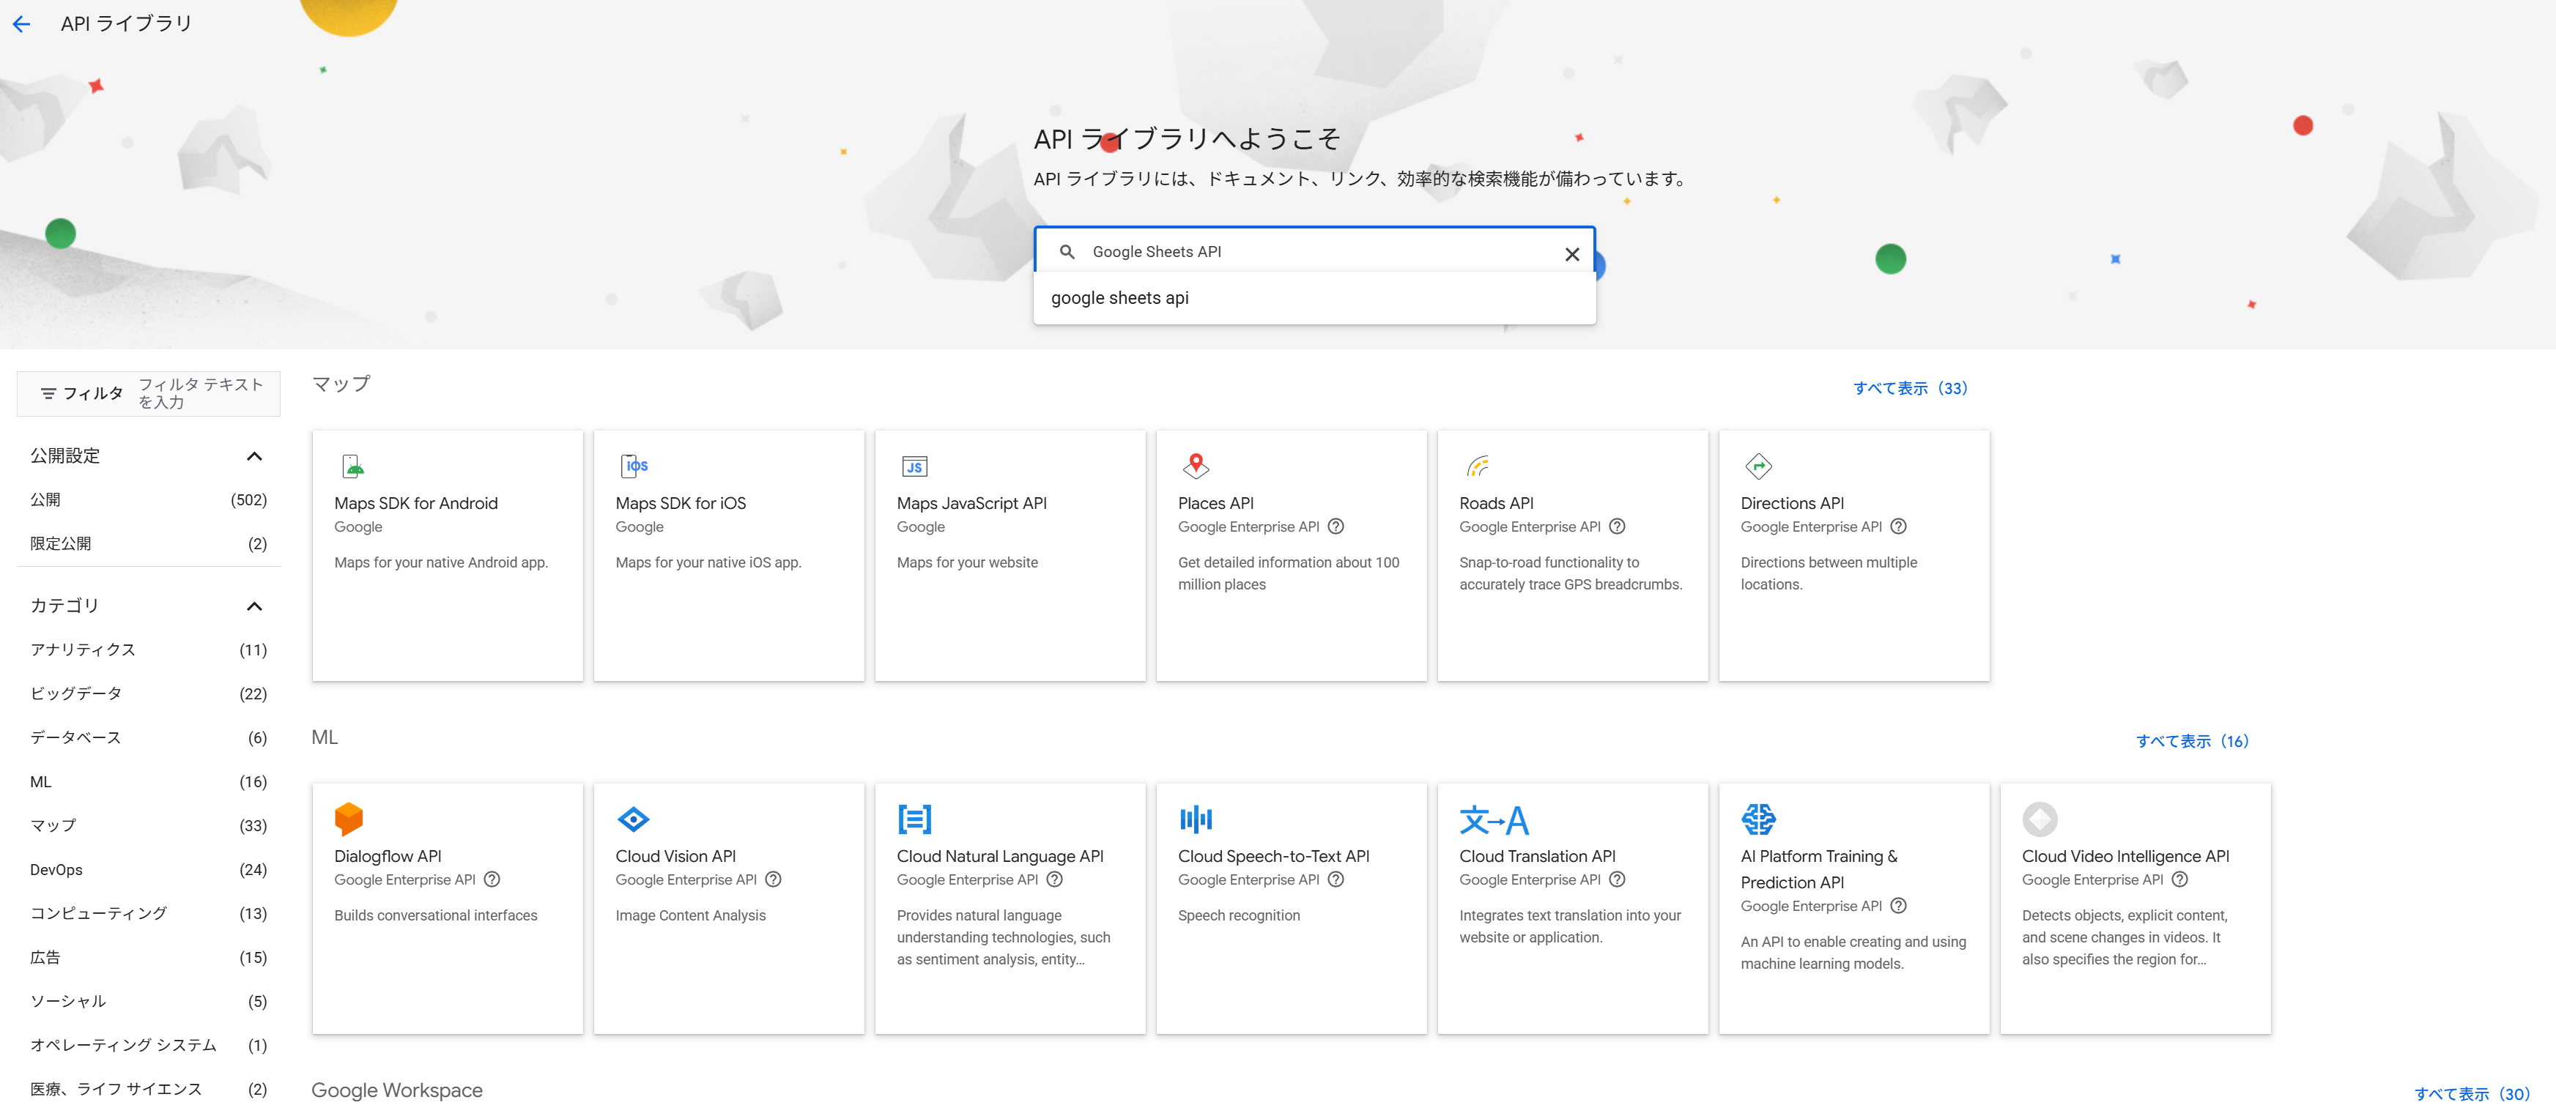Viewport: 2556px width, 1116px height.
Task: Click the Dialogflow API orange cube icon
Action: tap(348, 819)
